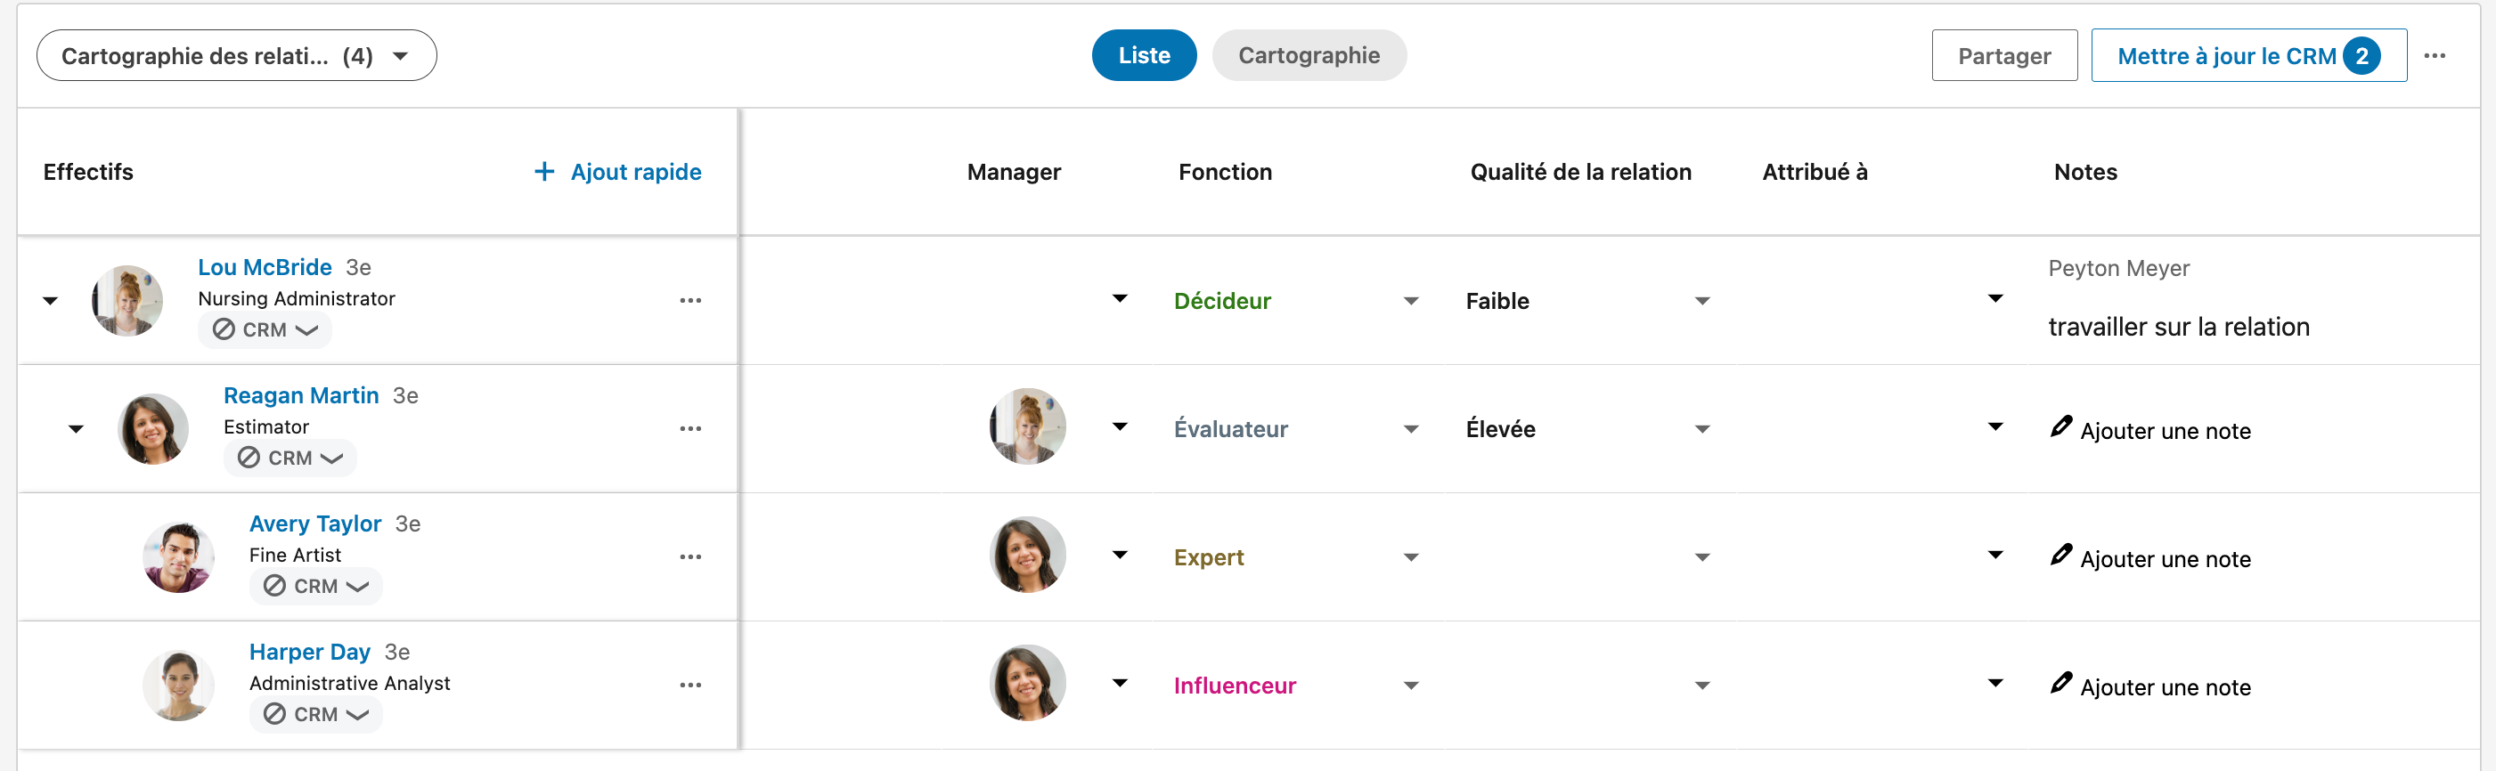Click the plus icon next to Ajout rapide
The height and width of the screenshot is (771, 2496).
[544, 172]
